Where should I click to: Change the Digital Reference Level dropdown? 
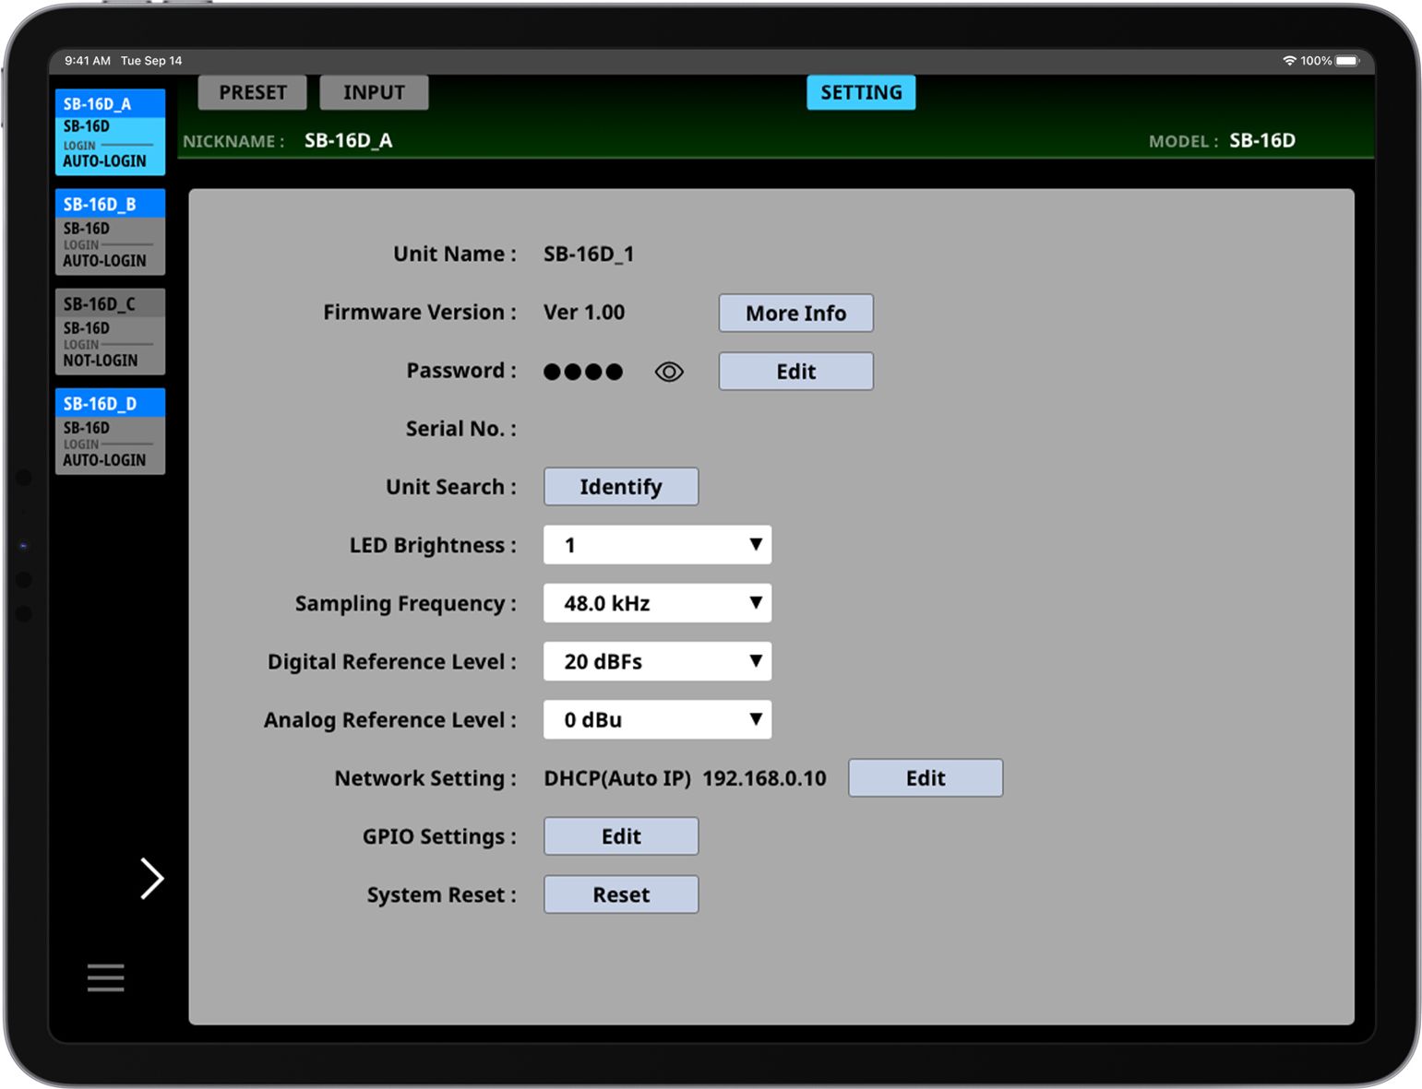[x=657, y=661]
